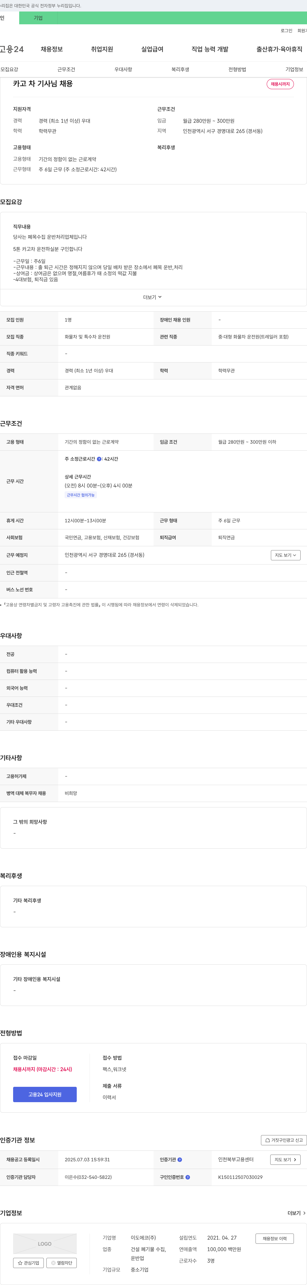Click 국민연금, 고용보험, 산재보험, 건강보험 value
Viewport: 307px width, 1285px height.
[102, 538]
